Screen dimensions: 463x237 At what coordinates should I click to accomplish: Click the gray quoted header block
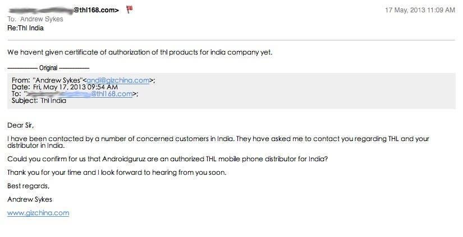coord(231,91)
